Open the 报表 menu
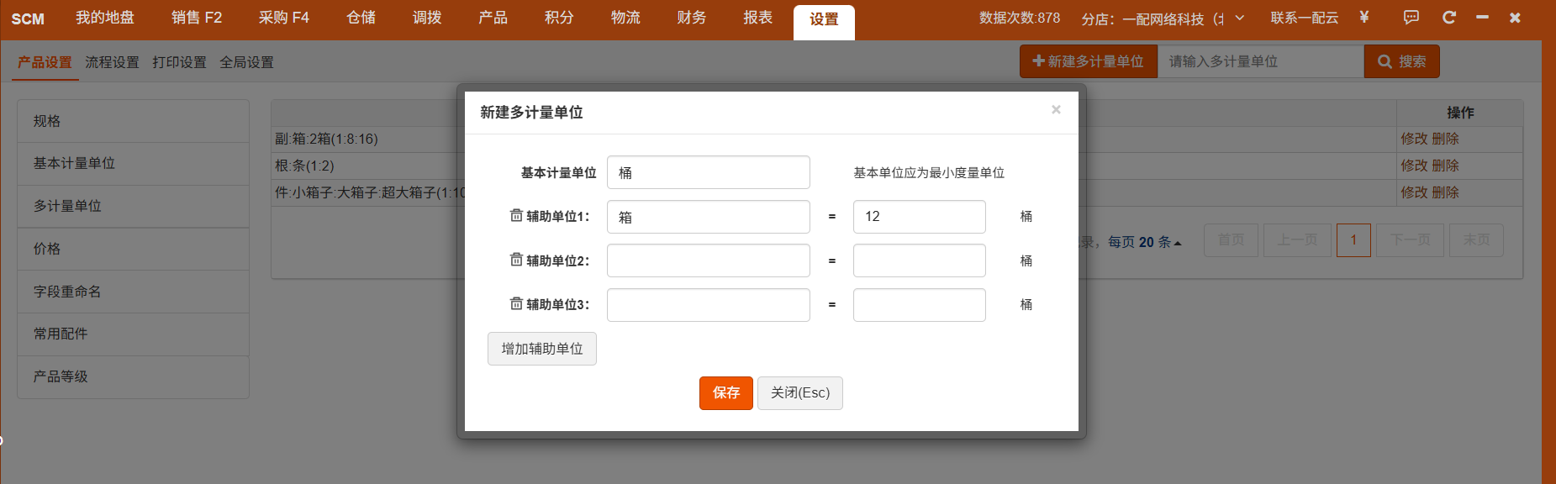The height and width of the screenshot is (484, 1556). click(757, 18)
